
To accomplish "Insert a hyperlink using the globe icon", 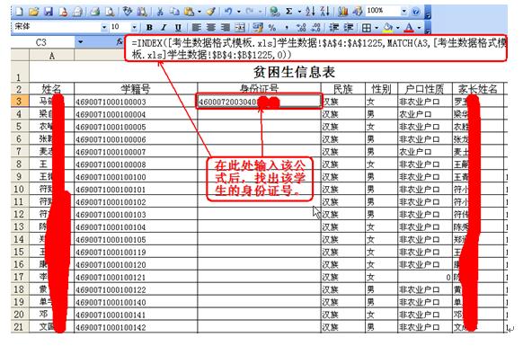I will click(274, 13).
